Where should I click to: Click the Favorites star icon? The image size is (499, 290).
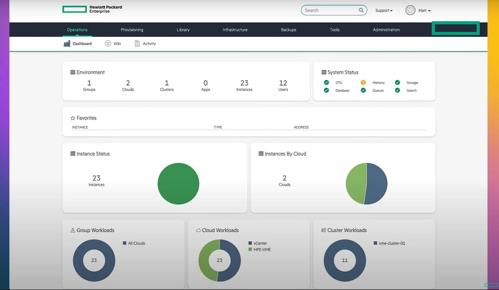tap(73, 118)
